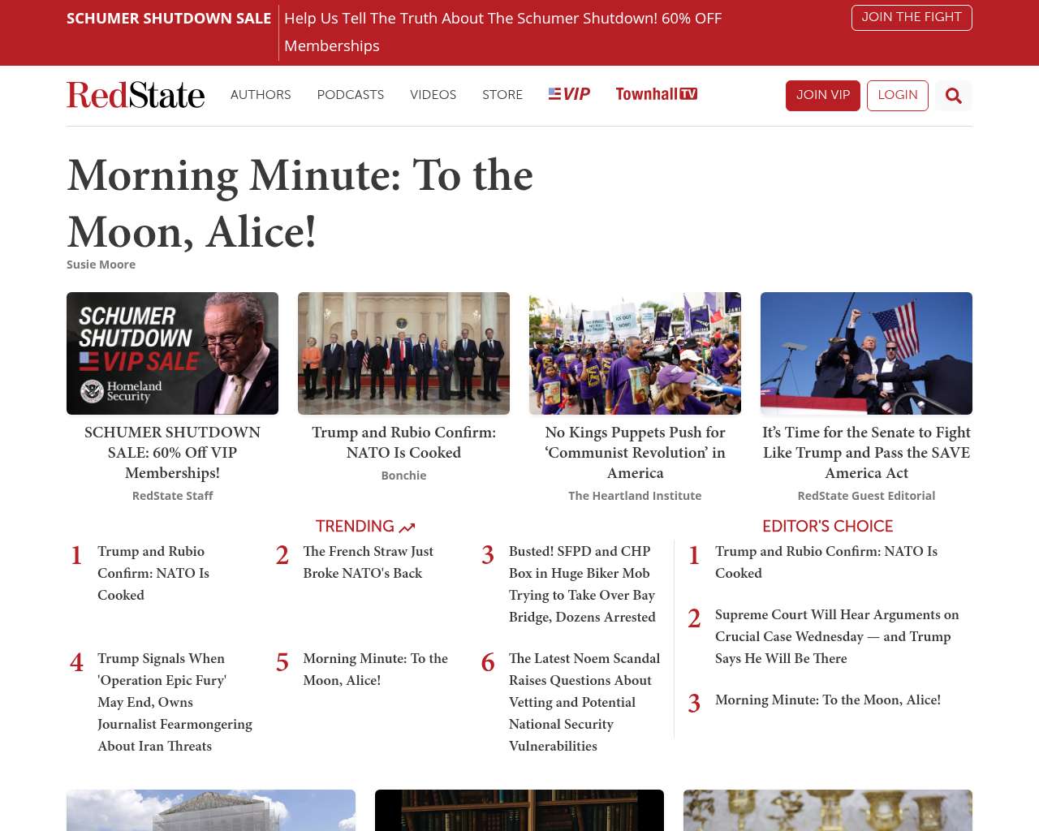
Task: Open the Schumer Shutdown VIP Sale thumbnail
Action: (x=172, y=353)
